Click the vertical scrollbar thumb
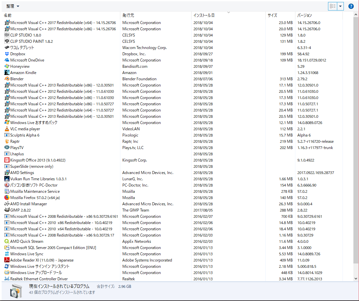The height and width of the screenshot is (301, 359). [356, 140]
